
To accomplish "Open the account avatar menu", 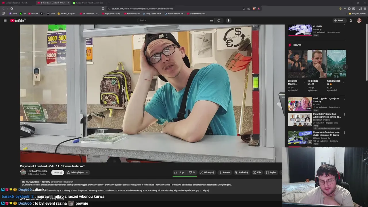I will 359,20.
